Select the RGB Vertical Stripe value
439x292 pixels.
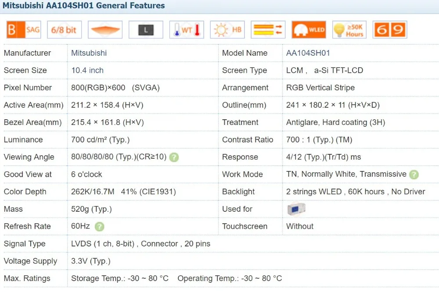click(x=320, y=88)
